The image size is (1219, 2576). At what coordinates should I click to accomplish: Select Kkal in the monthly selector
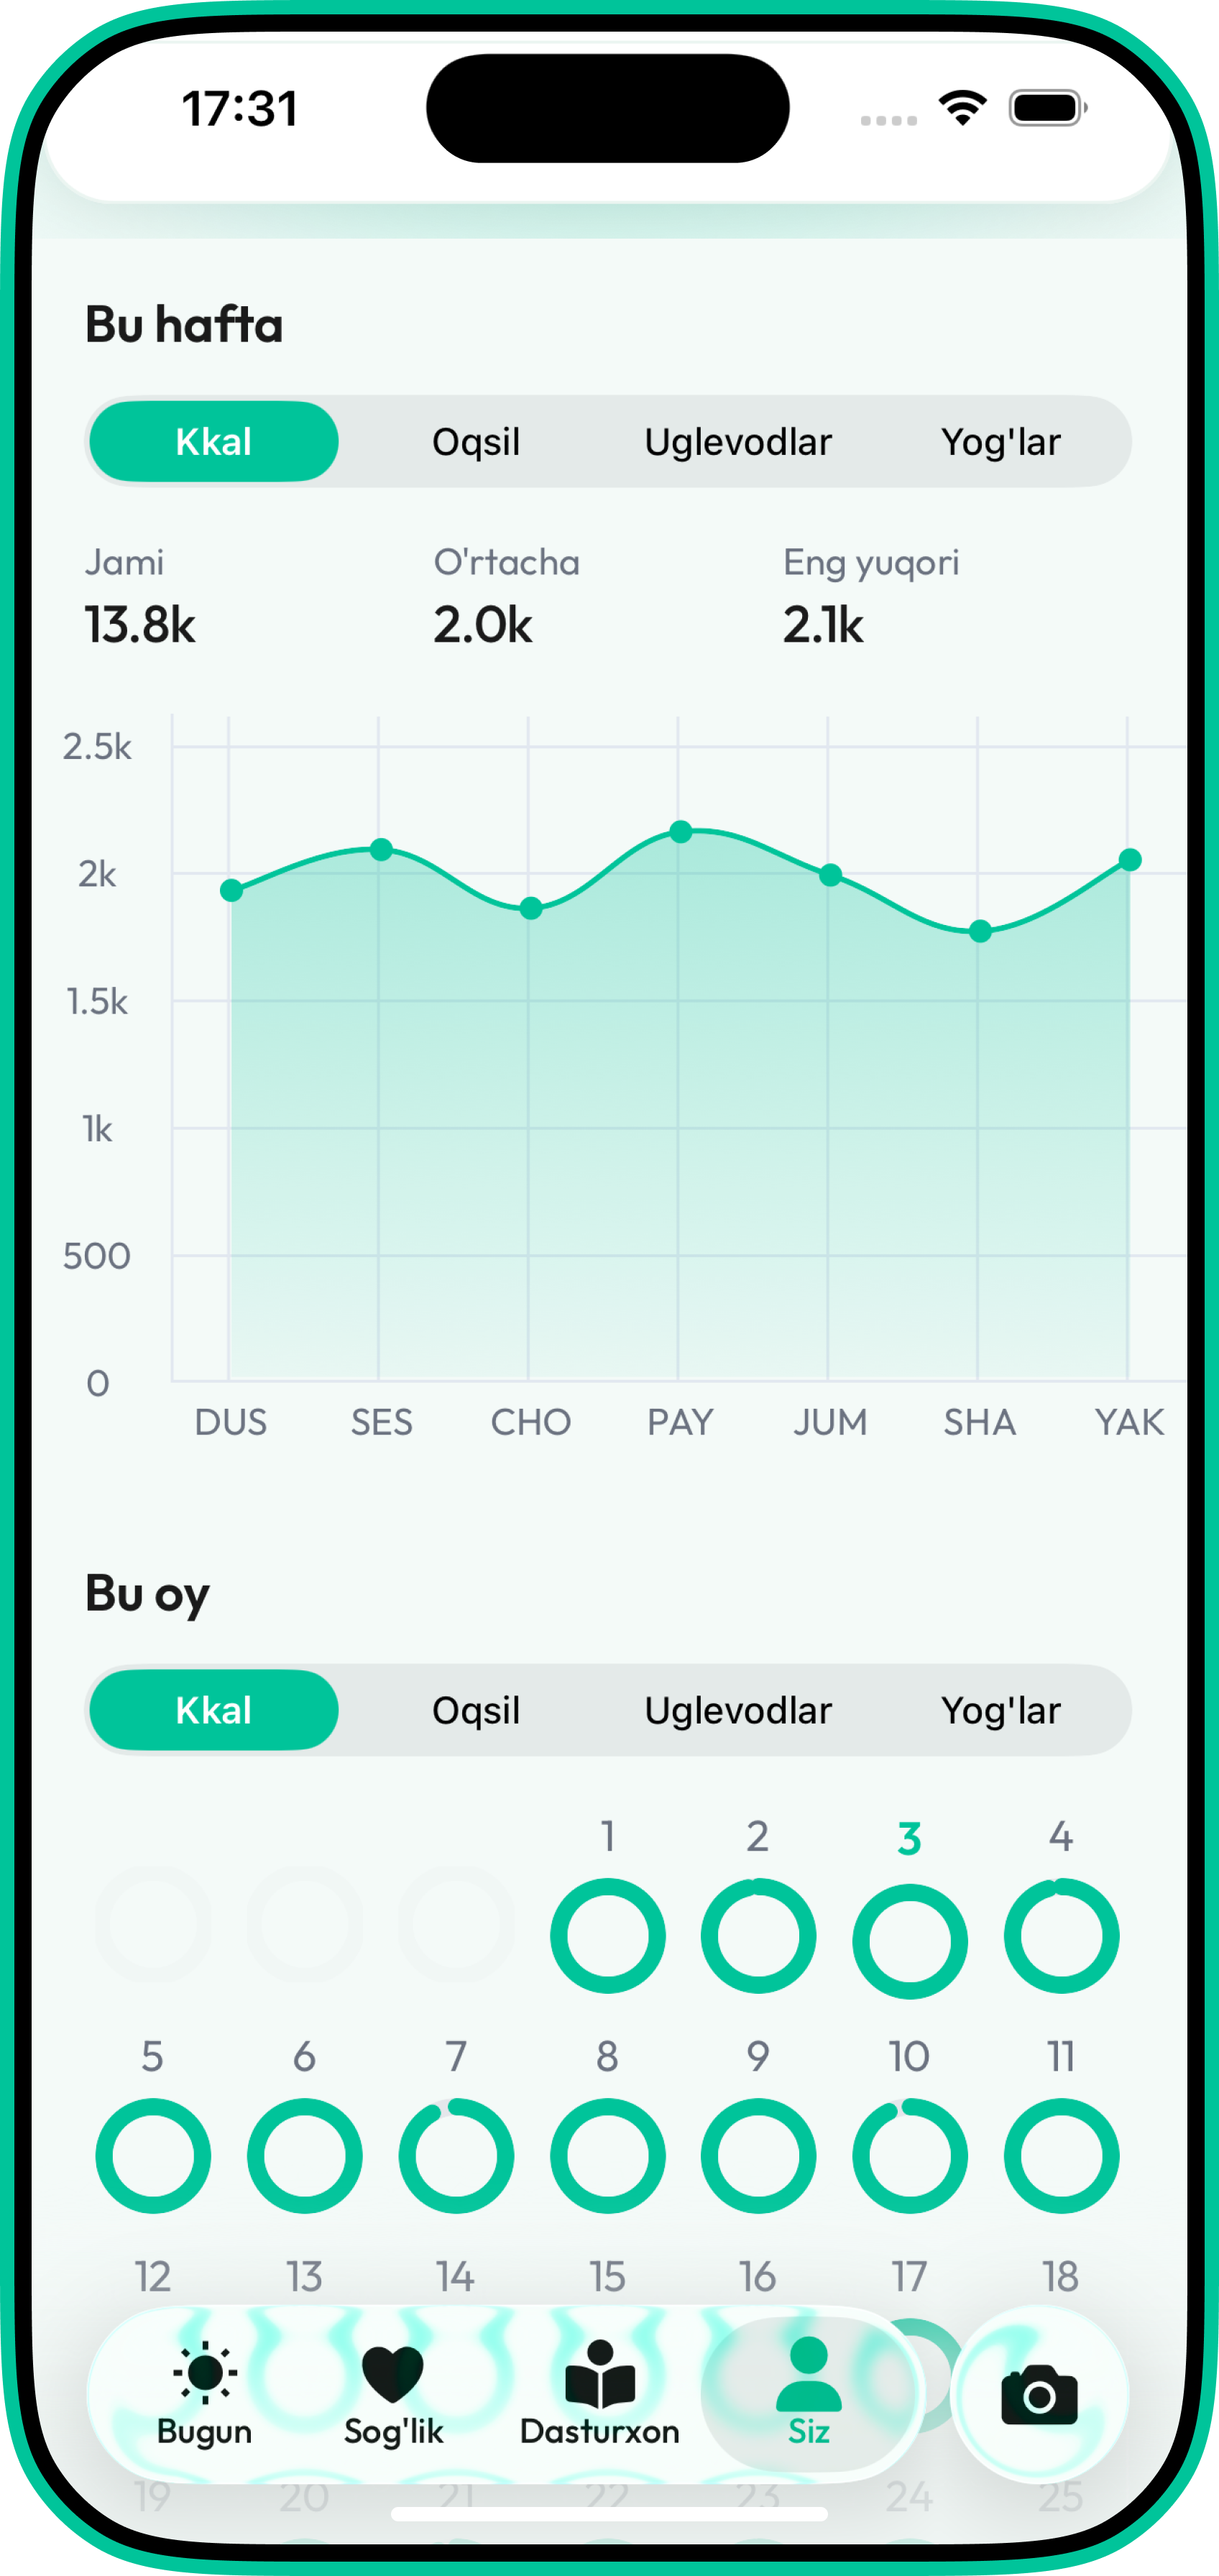[213, 1710]
